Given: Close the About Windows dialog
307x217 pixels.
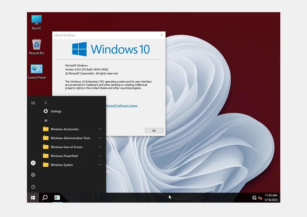Looking at the screenshot, I should [162, 35].
